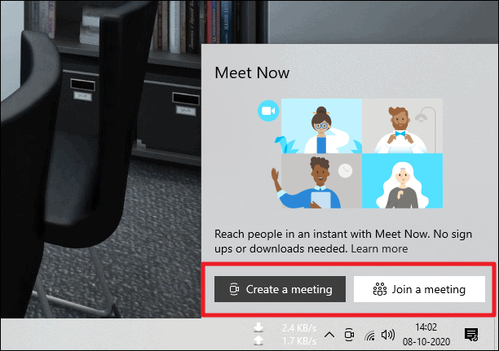Open the clock showing 14:02

[426, 335]
